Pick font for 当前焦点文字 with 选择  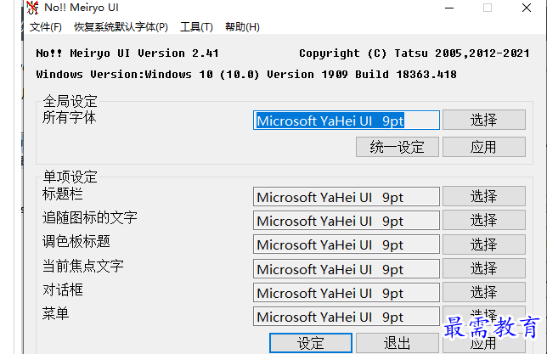(483, 269)
